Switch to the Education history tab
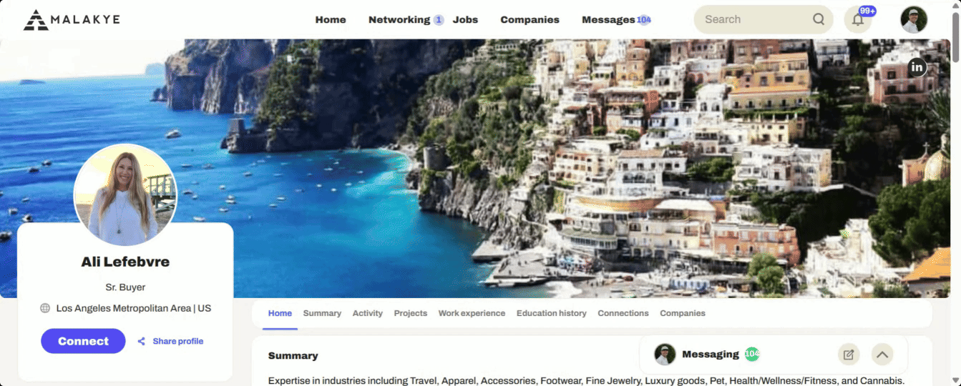Image resolution: width=961 pixels, height=386 pixels. click(x=552, y=313)
